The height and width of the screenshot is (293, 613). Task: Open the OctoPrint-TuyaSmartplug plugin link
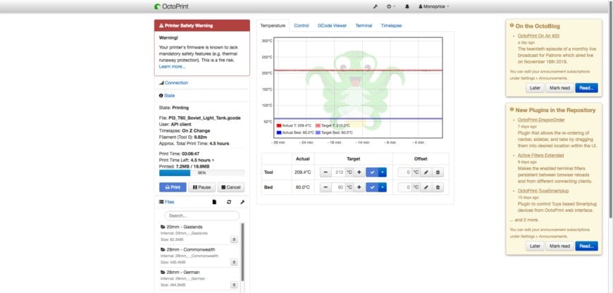pos(543,191)
